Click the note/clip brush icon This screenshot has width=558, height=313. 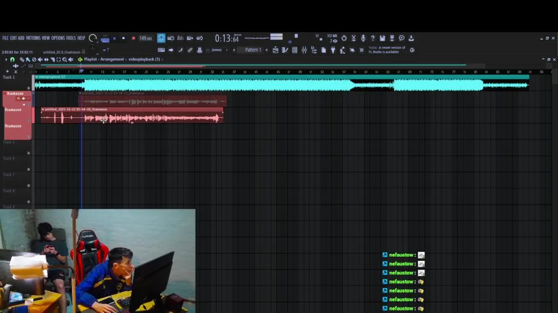[180, 50]
